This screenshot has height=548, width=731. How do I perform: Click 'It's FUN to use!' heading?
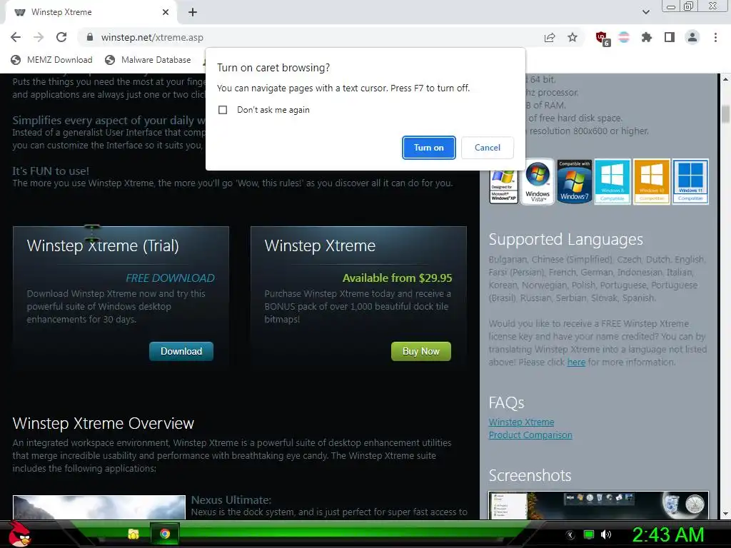[x=51, y=171]
